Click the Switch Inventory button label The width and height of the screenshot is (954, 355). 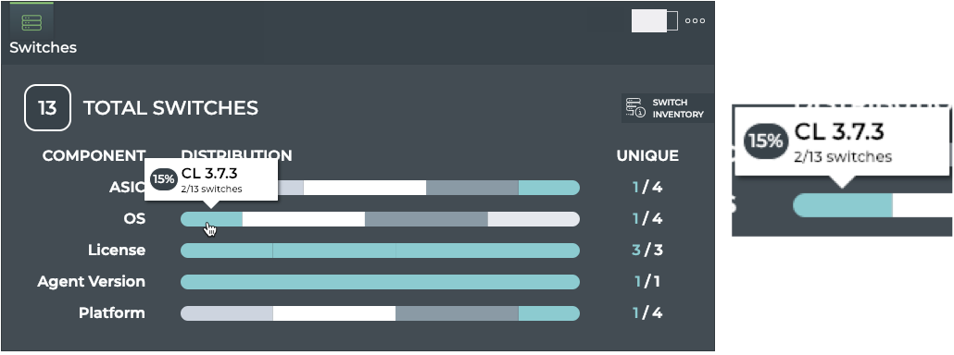[678, 108]
